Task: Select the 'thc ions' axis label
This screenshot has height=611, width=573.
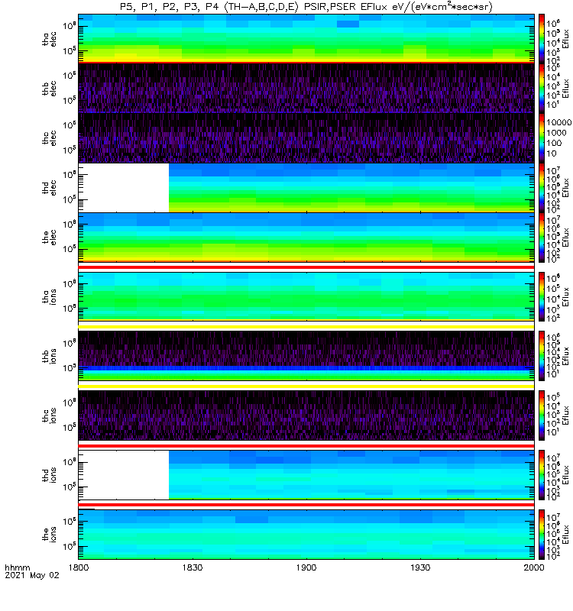Action: [x=49, y=415]
